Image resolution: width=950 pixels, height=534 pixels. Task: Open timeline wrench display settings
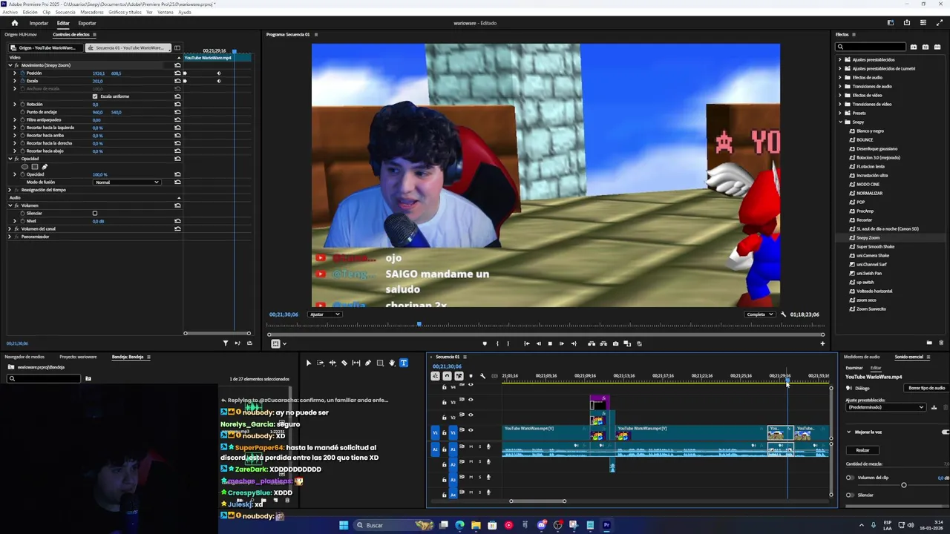pos(482,376)
